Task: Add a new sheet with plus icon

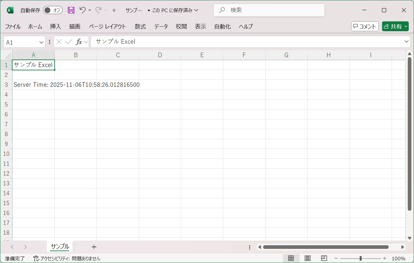Action: click(x=94, y=247)
